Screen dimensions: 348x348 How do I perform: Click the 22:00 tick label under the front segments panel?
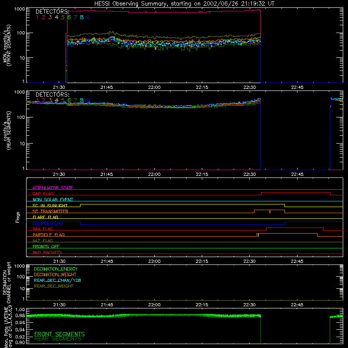154,87
